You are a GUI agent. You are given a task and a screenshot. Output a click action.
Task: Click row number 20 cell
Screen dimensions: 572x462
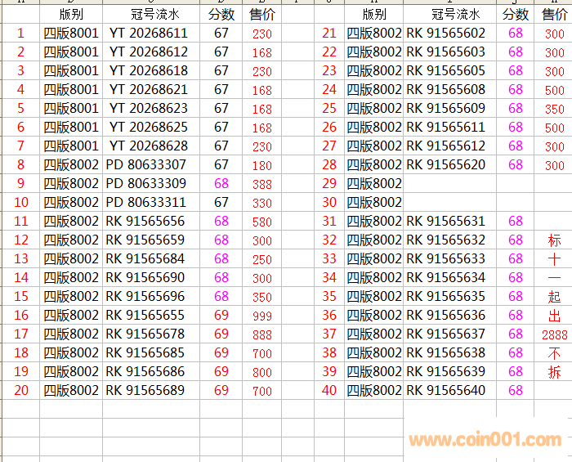21,391
